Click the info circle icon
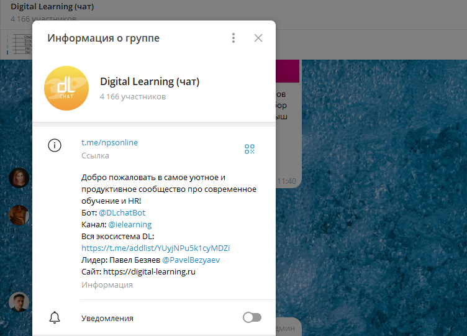 click(x=55, y=145)
